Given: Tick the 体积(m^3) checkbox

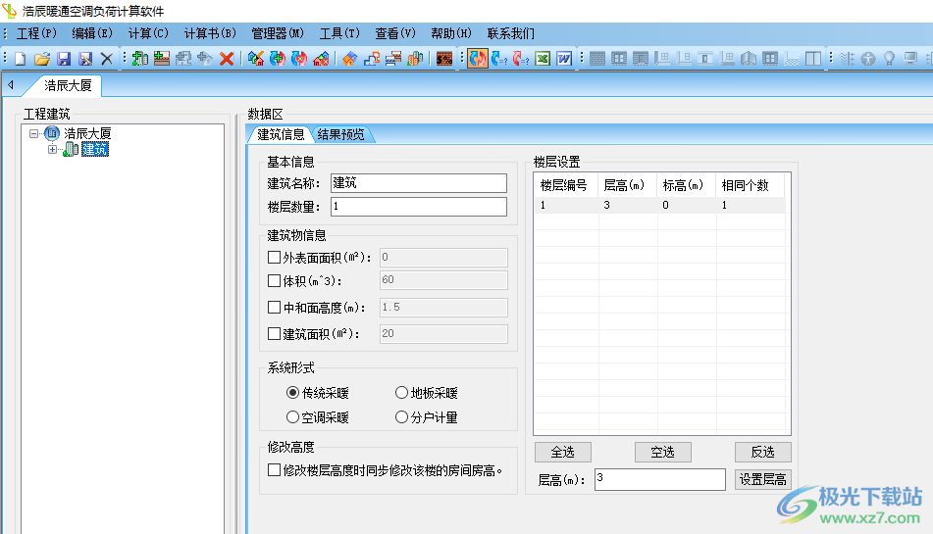Looking at the screenshot, I should (x=274, y=280).
